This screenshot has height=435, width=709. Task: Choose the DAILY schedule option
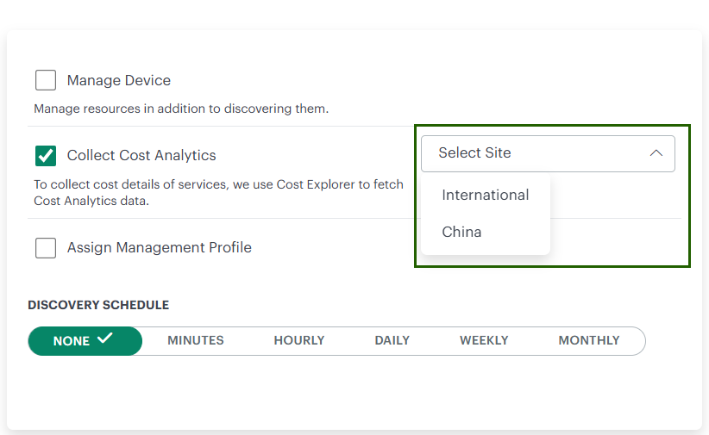point(392,340)
